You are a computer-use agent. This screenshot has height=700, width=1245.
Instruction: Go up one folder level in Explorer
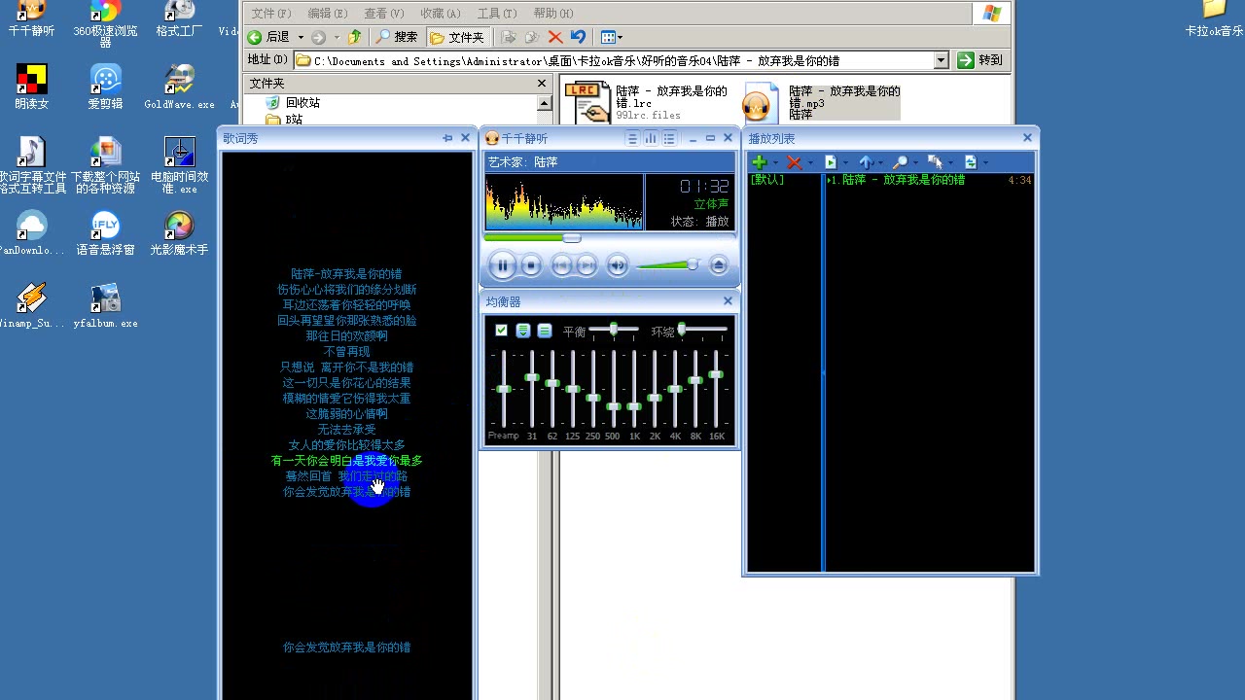coord(354,37)
